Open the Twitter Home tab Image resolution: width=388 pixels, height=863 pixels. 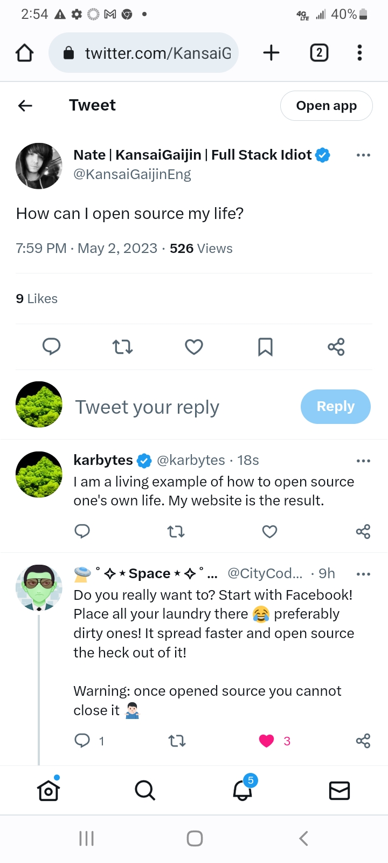coord(48,790)
